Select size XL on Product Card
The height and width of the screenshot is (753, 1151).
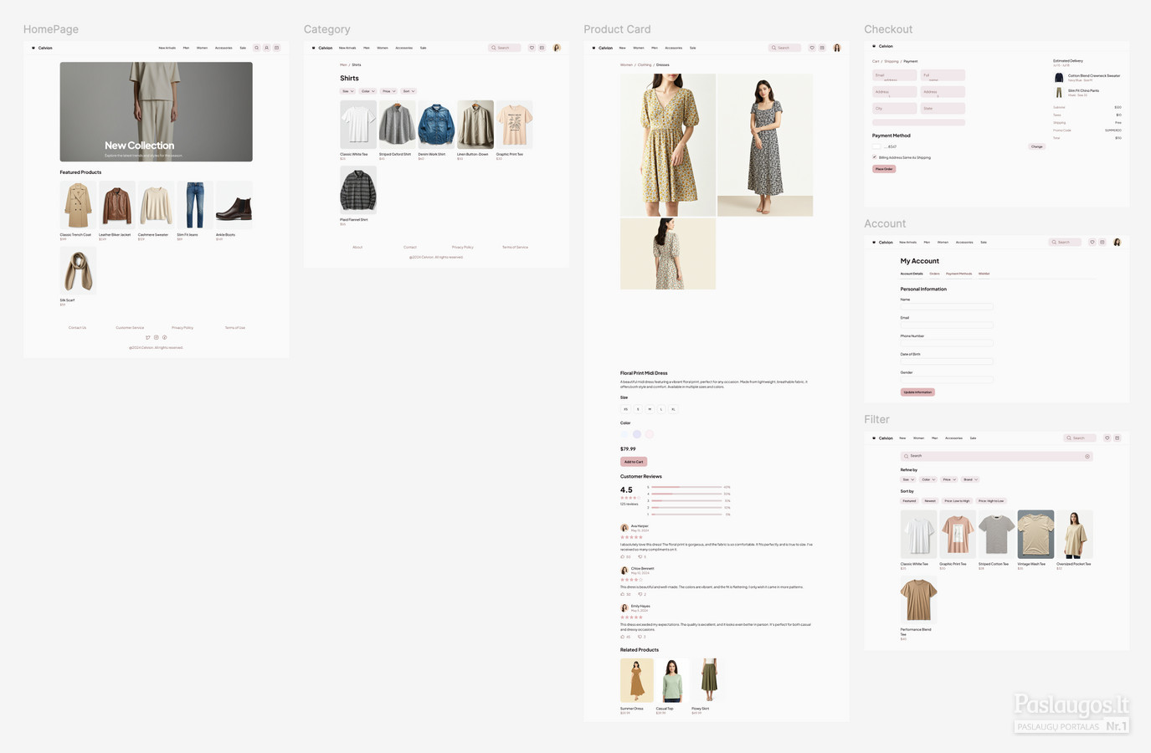(673, 409)
